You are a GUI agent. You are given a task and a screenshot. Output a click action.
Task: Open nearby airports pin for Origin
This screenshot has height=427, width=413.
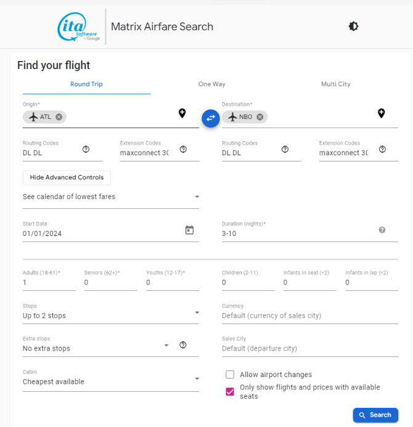[x=182, y=113]
